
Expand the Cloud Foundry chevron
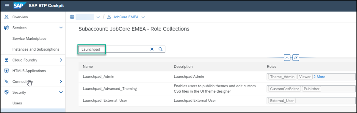pos(61,60)
